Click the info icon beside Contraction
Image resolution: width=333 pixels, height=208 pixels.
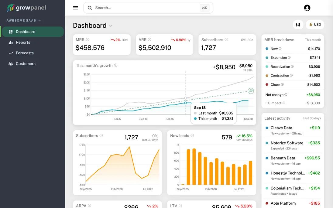coord(291,75)
